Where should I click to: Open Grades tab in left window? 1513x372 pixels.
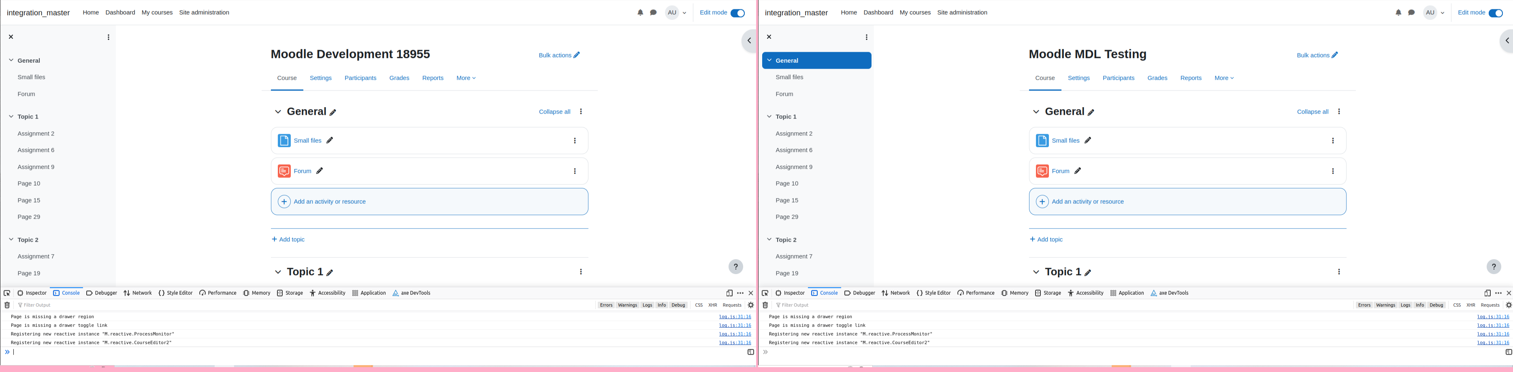click(x=399, y=78)
